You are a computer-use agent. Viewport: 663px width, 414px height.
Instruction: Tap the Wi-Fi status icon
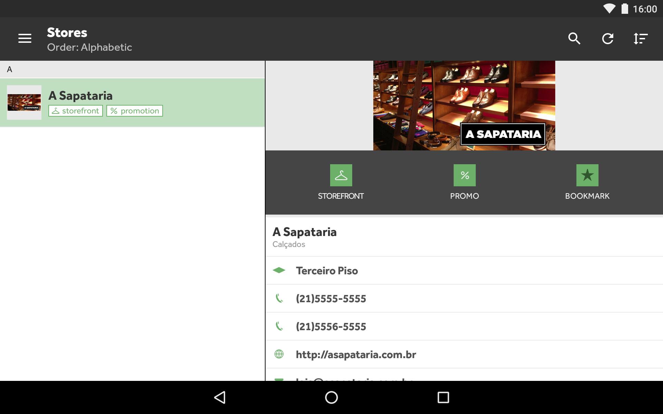click(609, 9)
